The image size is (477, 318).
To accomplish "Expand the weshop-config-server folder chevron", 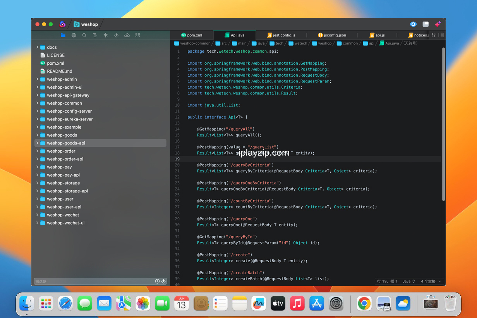I will [37, 111].
